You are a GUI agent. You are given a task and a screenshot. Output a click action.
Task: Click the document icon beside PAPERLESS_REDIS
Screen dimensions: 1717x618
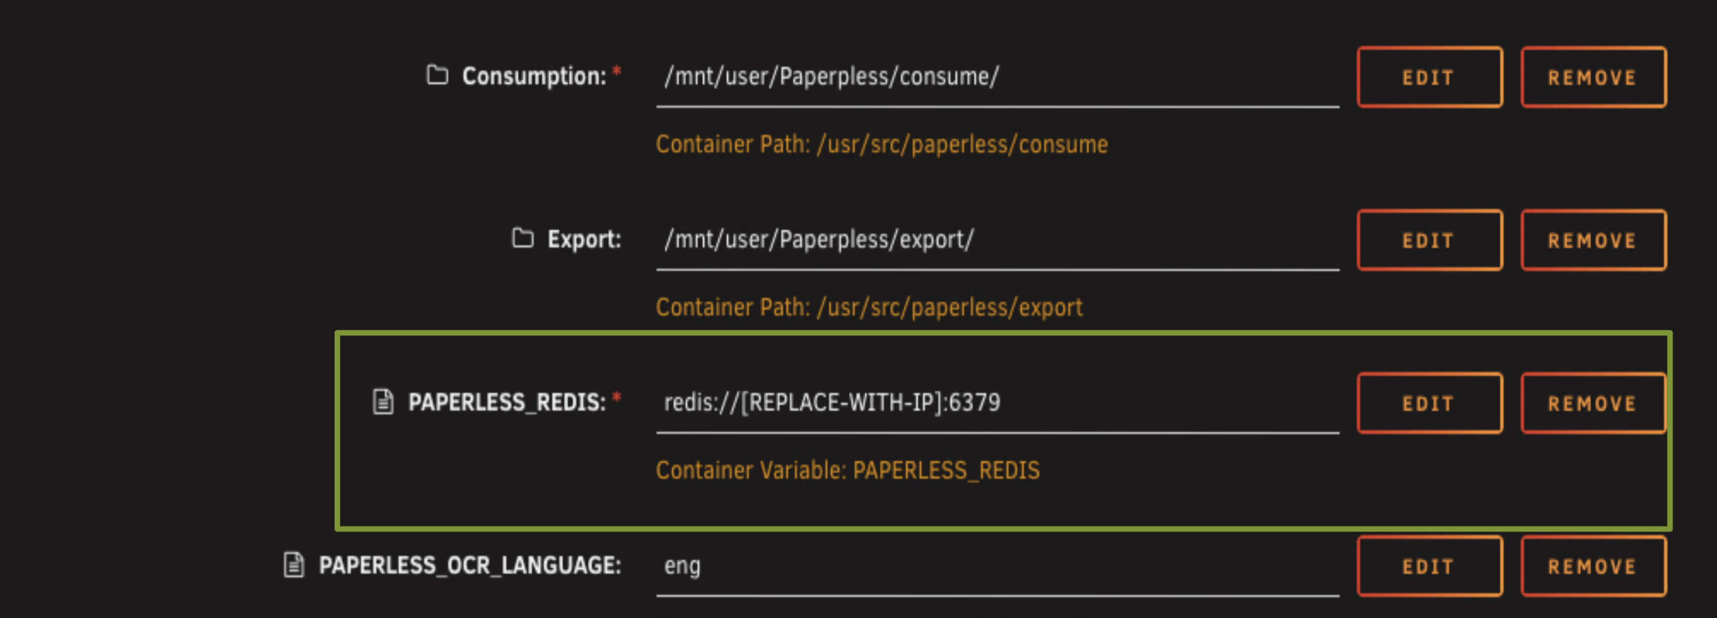pyautogui.click(x=383, y=402)
